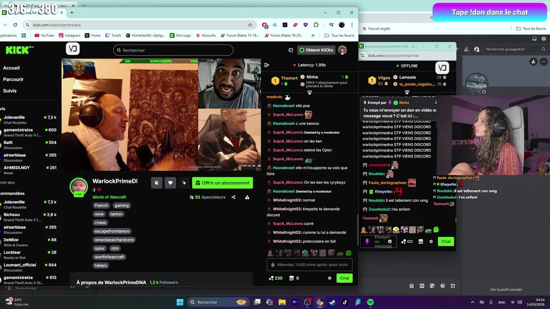Click Voir le profil complet in the Discord panel
550x309 pixels.
[x=506, y=290]
